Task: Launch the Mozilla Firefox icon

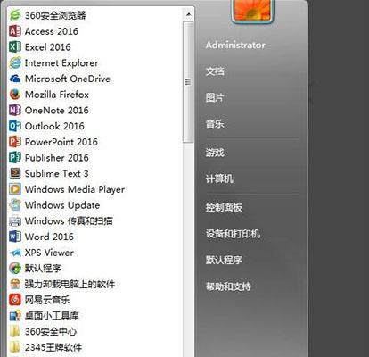Action: [x=15, y=95]
